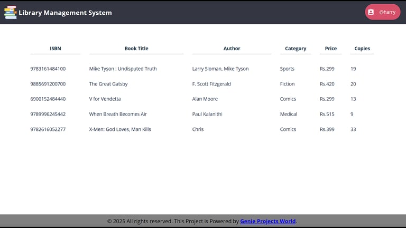Click the Library Management System title
This screenshot has width=406, height=228.
tap(65, 13)
